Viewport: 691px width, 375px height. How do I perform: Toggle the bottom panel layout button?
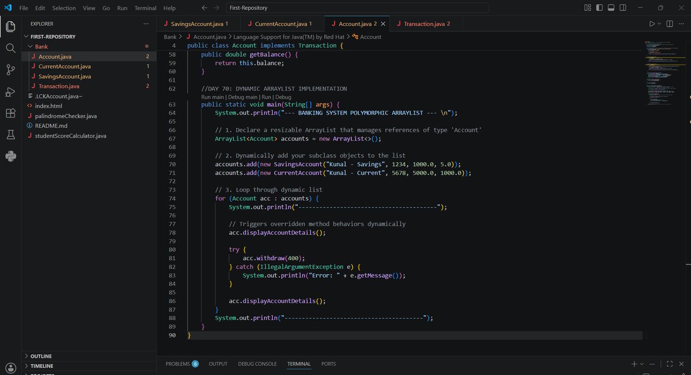click(x=612, y=8)
